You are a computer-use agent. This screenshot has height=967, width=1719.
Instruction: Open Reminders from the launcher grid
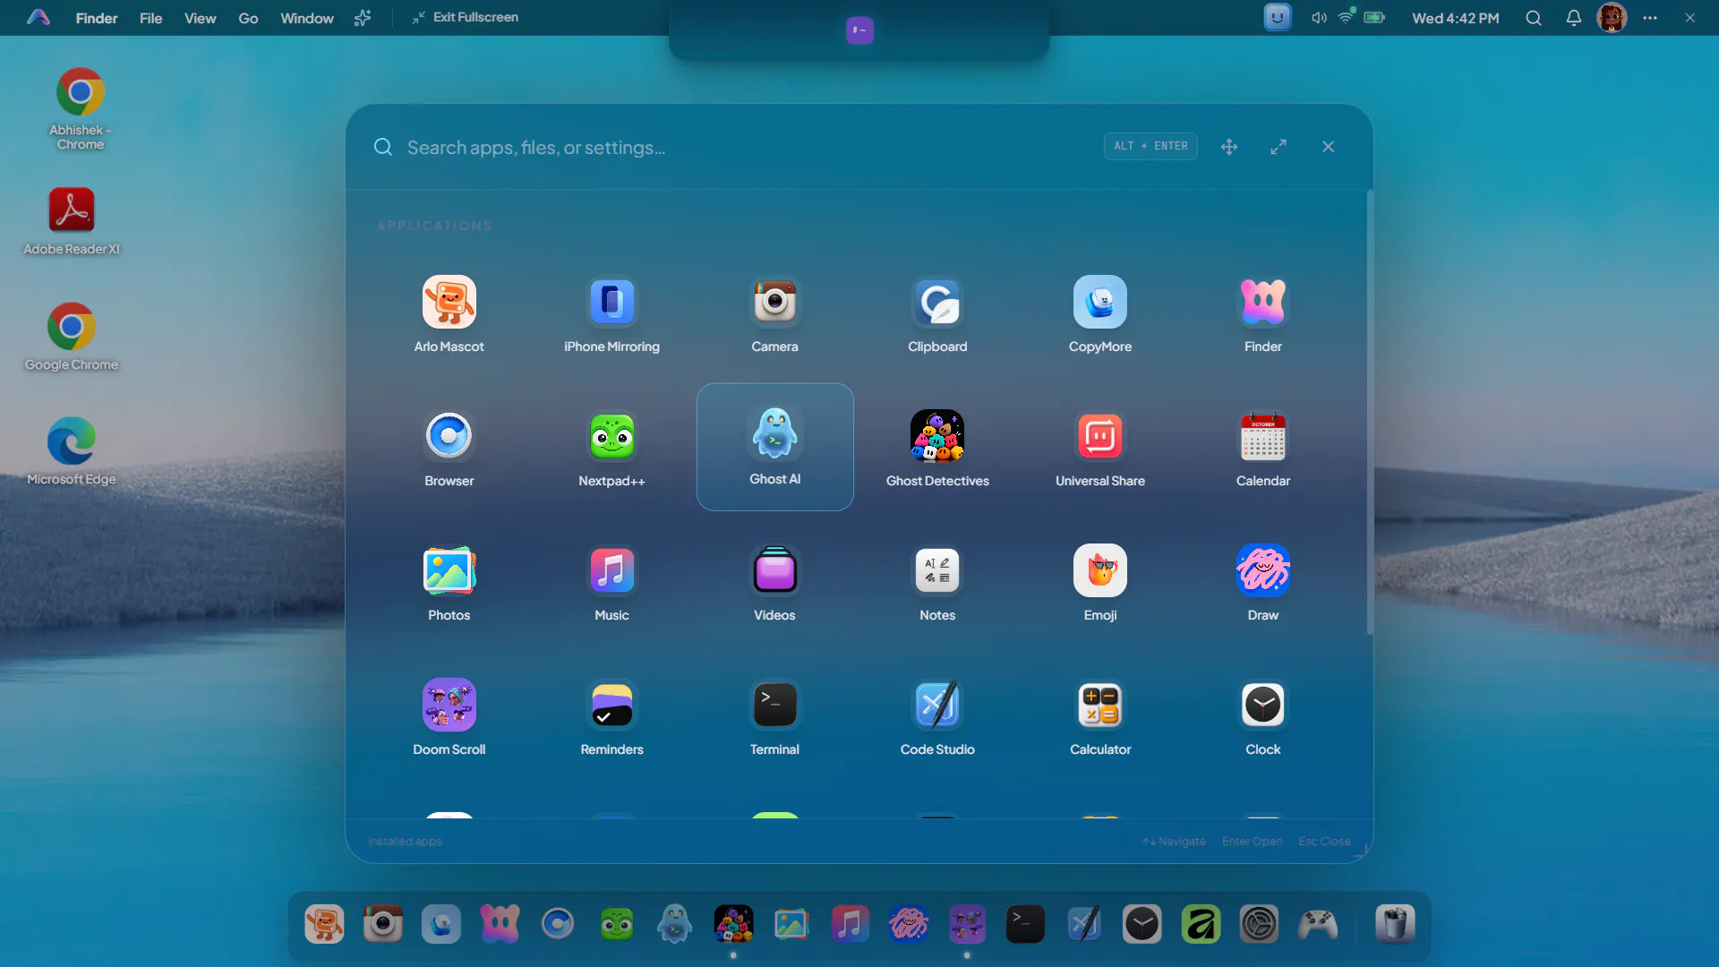click(x=611, y=716)
